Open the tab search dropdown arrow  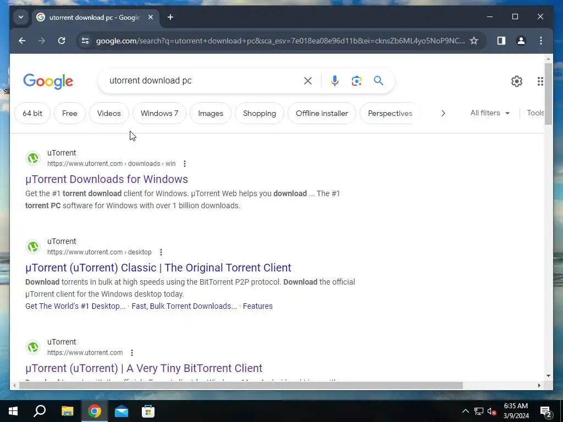pos(21,17)
